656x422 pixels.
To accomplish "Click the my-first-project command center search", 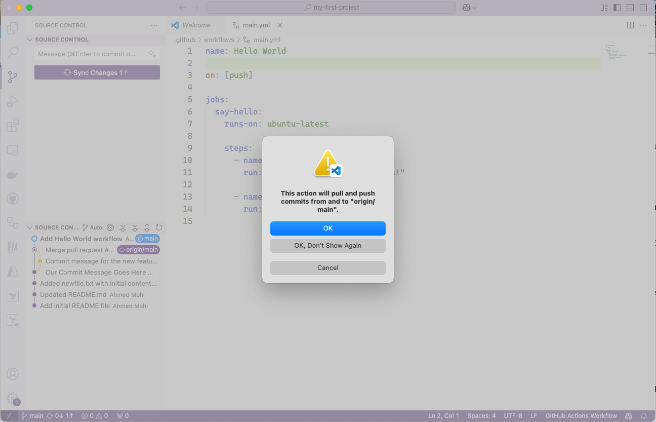I will point(331,8).
